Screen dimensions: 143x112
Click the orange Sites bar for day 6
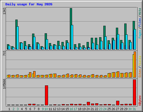[x=30, y=75]
